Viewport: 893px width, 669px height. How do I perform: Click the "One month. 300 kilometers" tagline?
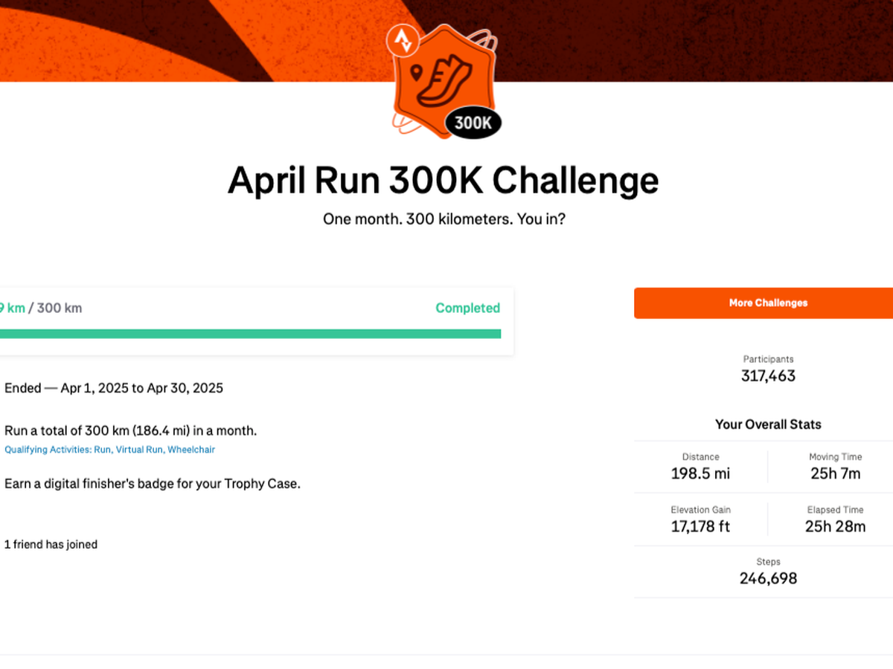point(444,220)
